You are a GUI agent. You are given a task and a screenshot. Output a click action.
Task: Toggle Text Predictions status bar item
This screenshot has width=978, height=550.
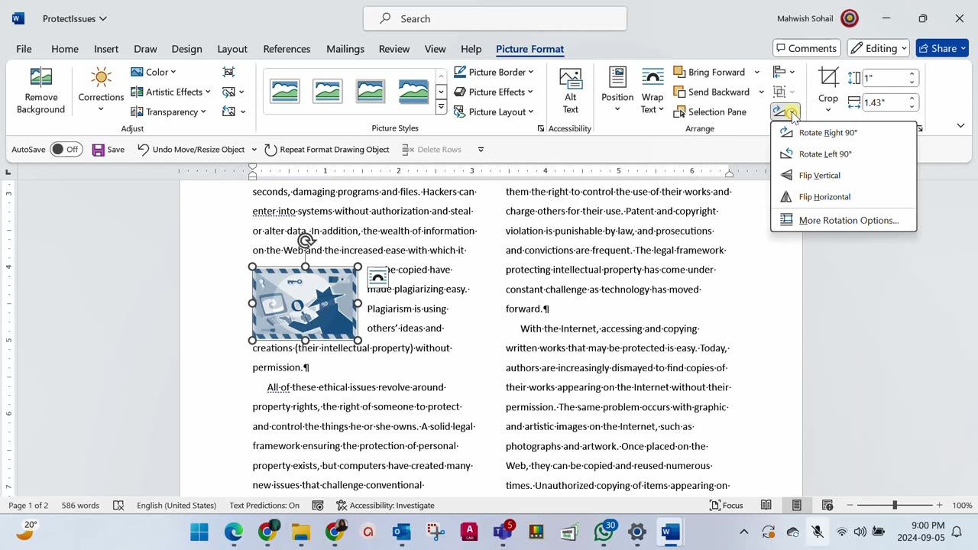click(264, 505)
